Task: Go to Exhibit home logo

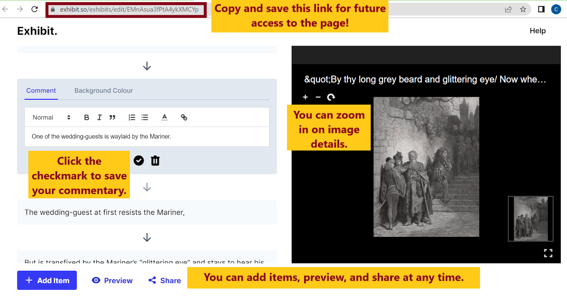Action: point(37,31)
